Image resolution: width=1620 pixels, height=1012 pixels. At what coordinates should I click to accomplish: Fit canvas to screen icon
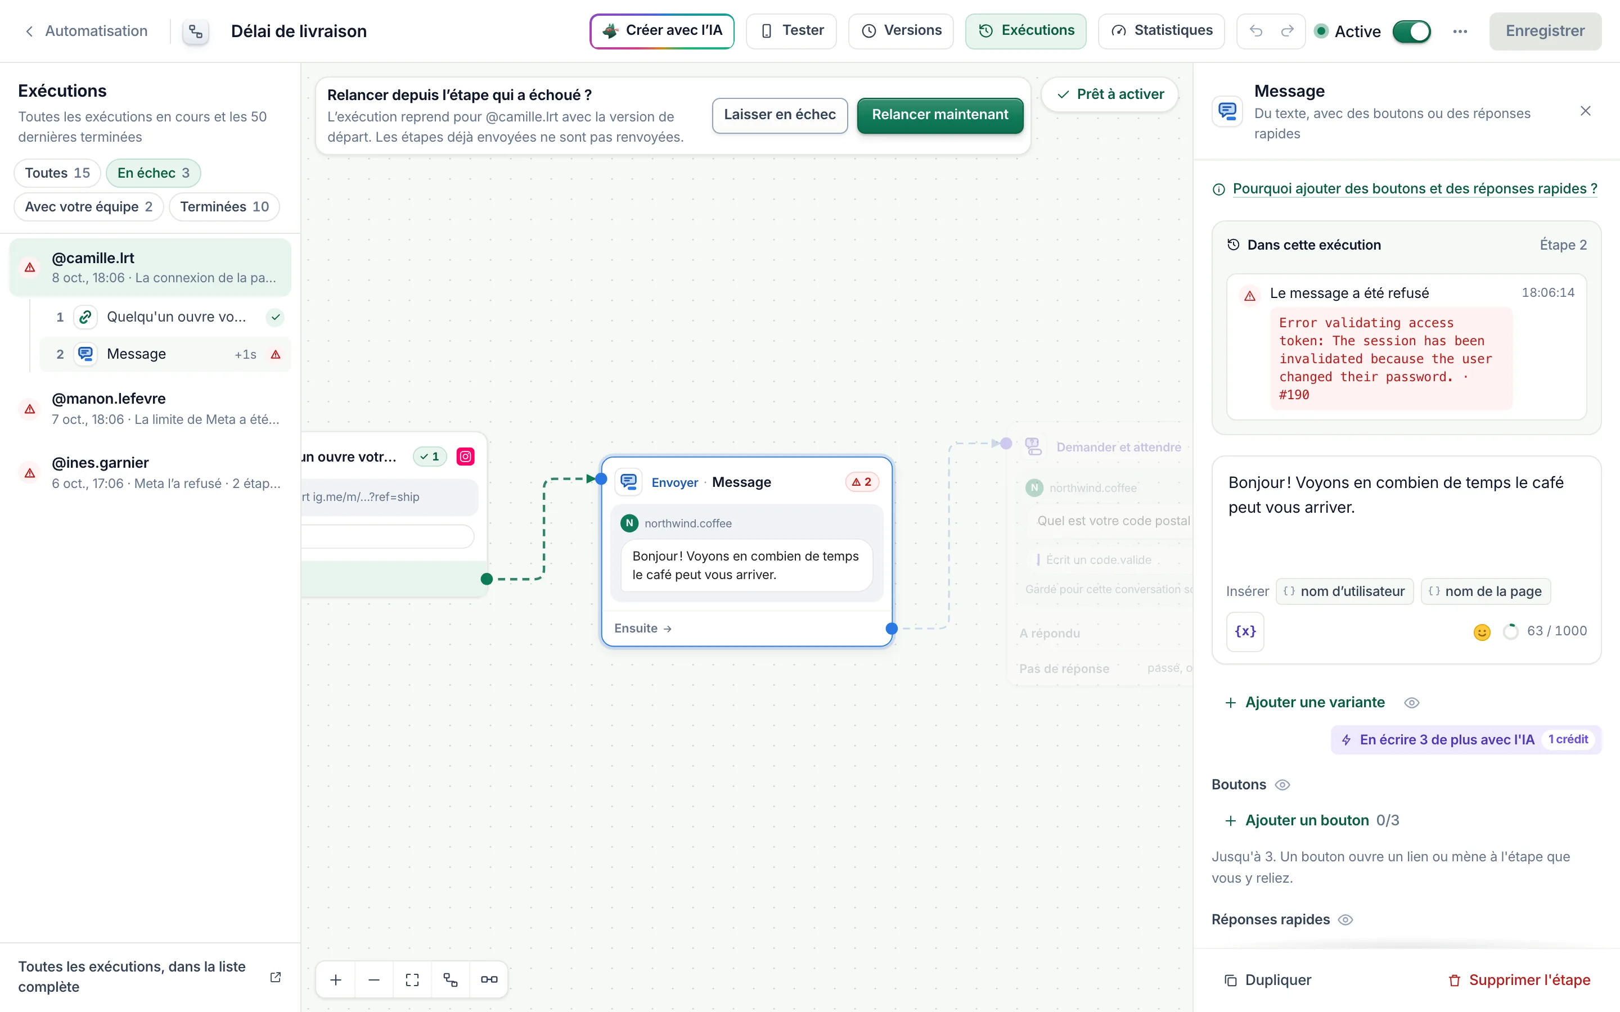click(x=412, y=979)
